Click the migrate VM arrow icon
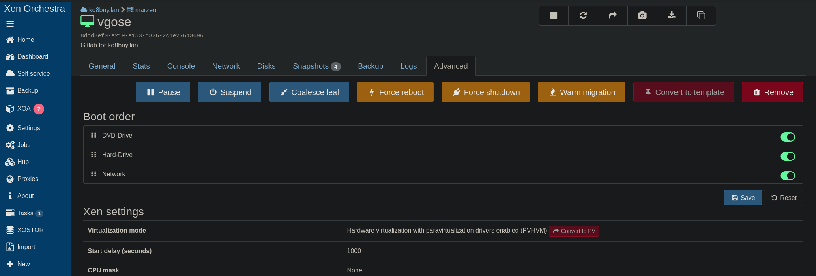Viewport: 816px width, 276px height. click(x=612, y=15)
